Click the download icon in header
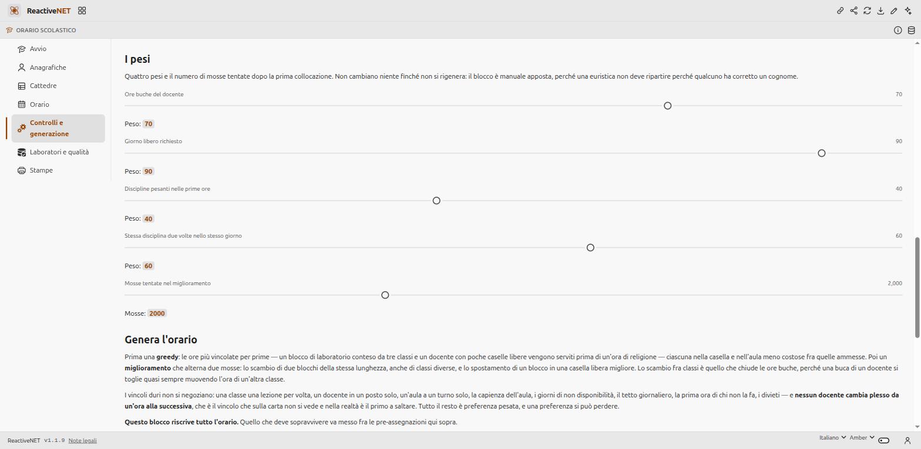 pos(880,11)
